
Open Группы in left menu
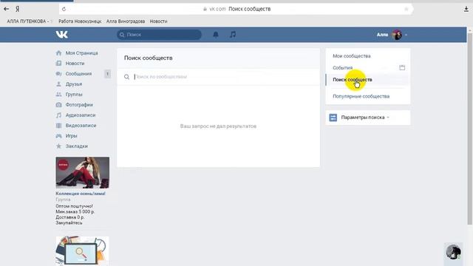(x=74, y=95)
